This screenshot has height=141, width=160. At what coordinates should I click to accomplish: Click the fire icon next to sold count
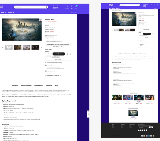[47, 22]
